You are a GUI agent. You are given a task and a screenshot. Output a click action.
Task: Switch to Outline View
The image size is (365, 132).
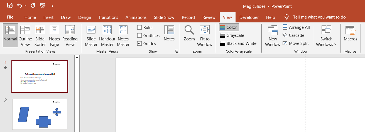click(25, 36)
